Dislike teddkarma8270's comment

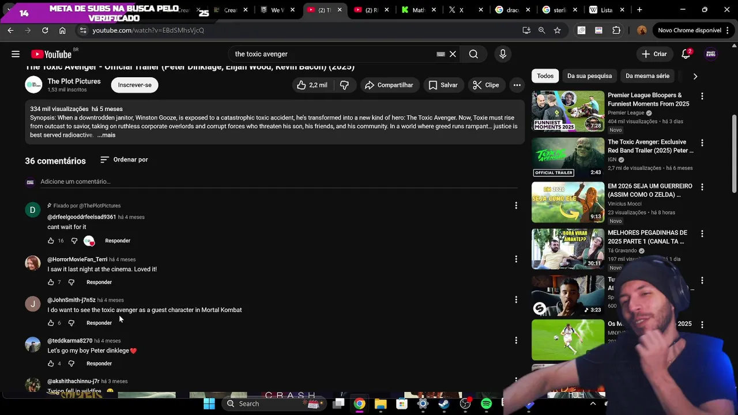click(71, 363)
